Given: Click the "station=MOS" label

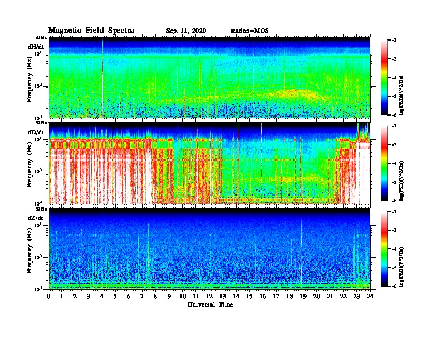Looking at the screenshot, I should click(249, 31).
